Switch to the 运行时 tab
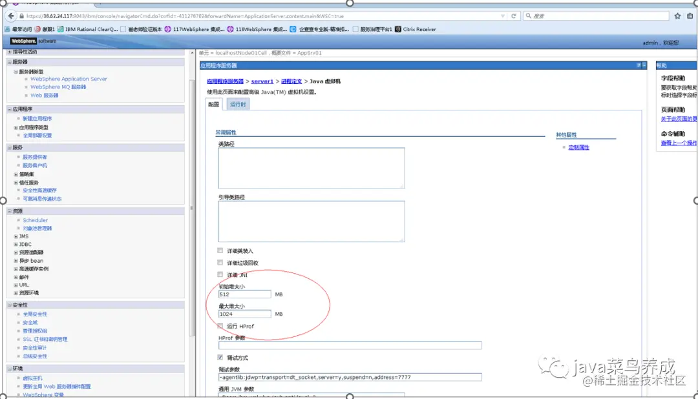 pyautogui.click(x=238, y=105)
